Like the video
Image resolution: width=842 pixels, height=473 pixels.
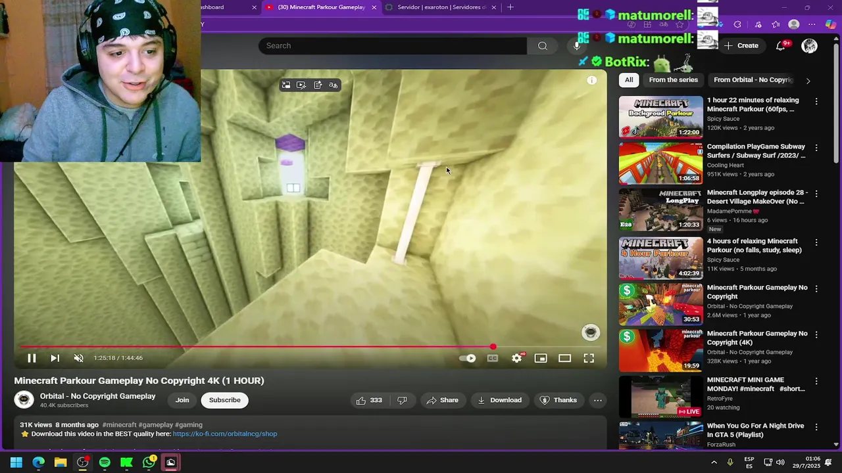pyautogui.click(x=369, y=400)
